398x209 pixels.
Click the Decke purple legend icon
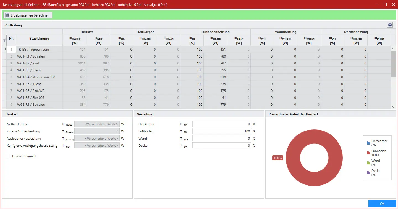tap(368, 173)
